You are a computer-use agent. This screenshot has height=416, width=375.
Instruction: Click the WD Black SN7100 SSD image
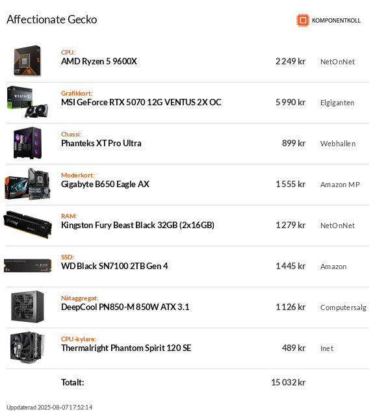(x=27, y=266)
